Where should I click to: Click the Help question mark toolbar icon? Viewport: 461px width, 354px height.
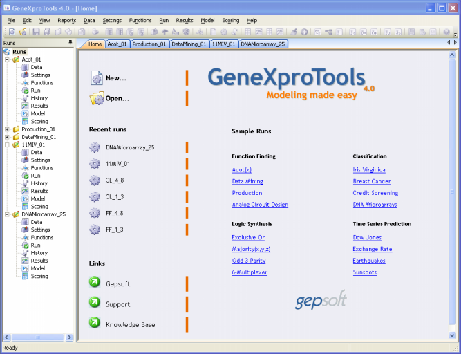pos(446,32)
